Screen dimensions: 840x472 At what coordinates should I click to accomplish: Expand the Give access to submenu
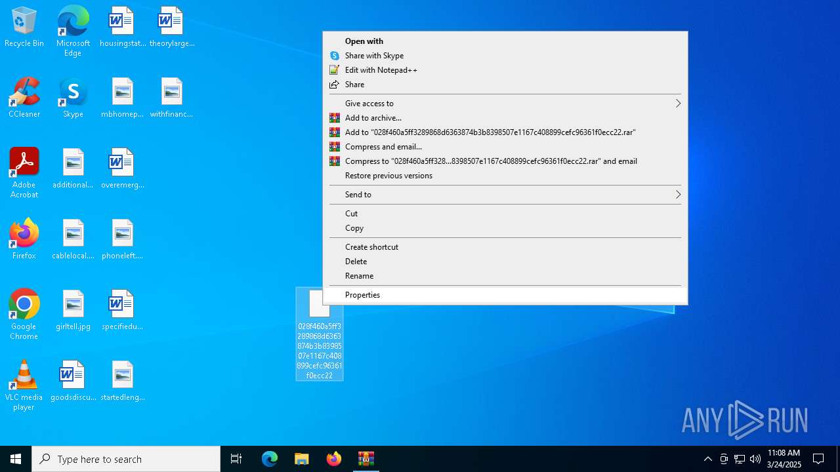click(x=505, y=104)
